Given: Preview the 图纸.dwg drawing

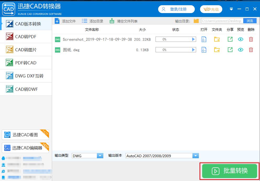Looking at the screenshot, I should (x=240, y=50).
